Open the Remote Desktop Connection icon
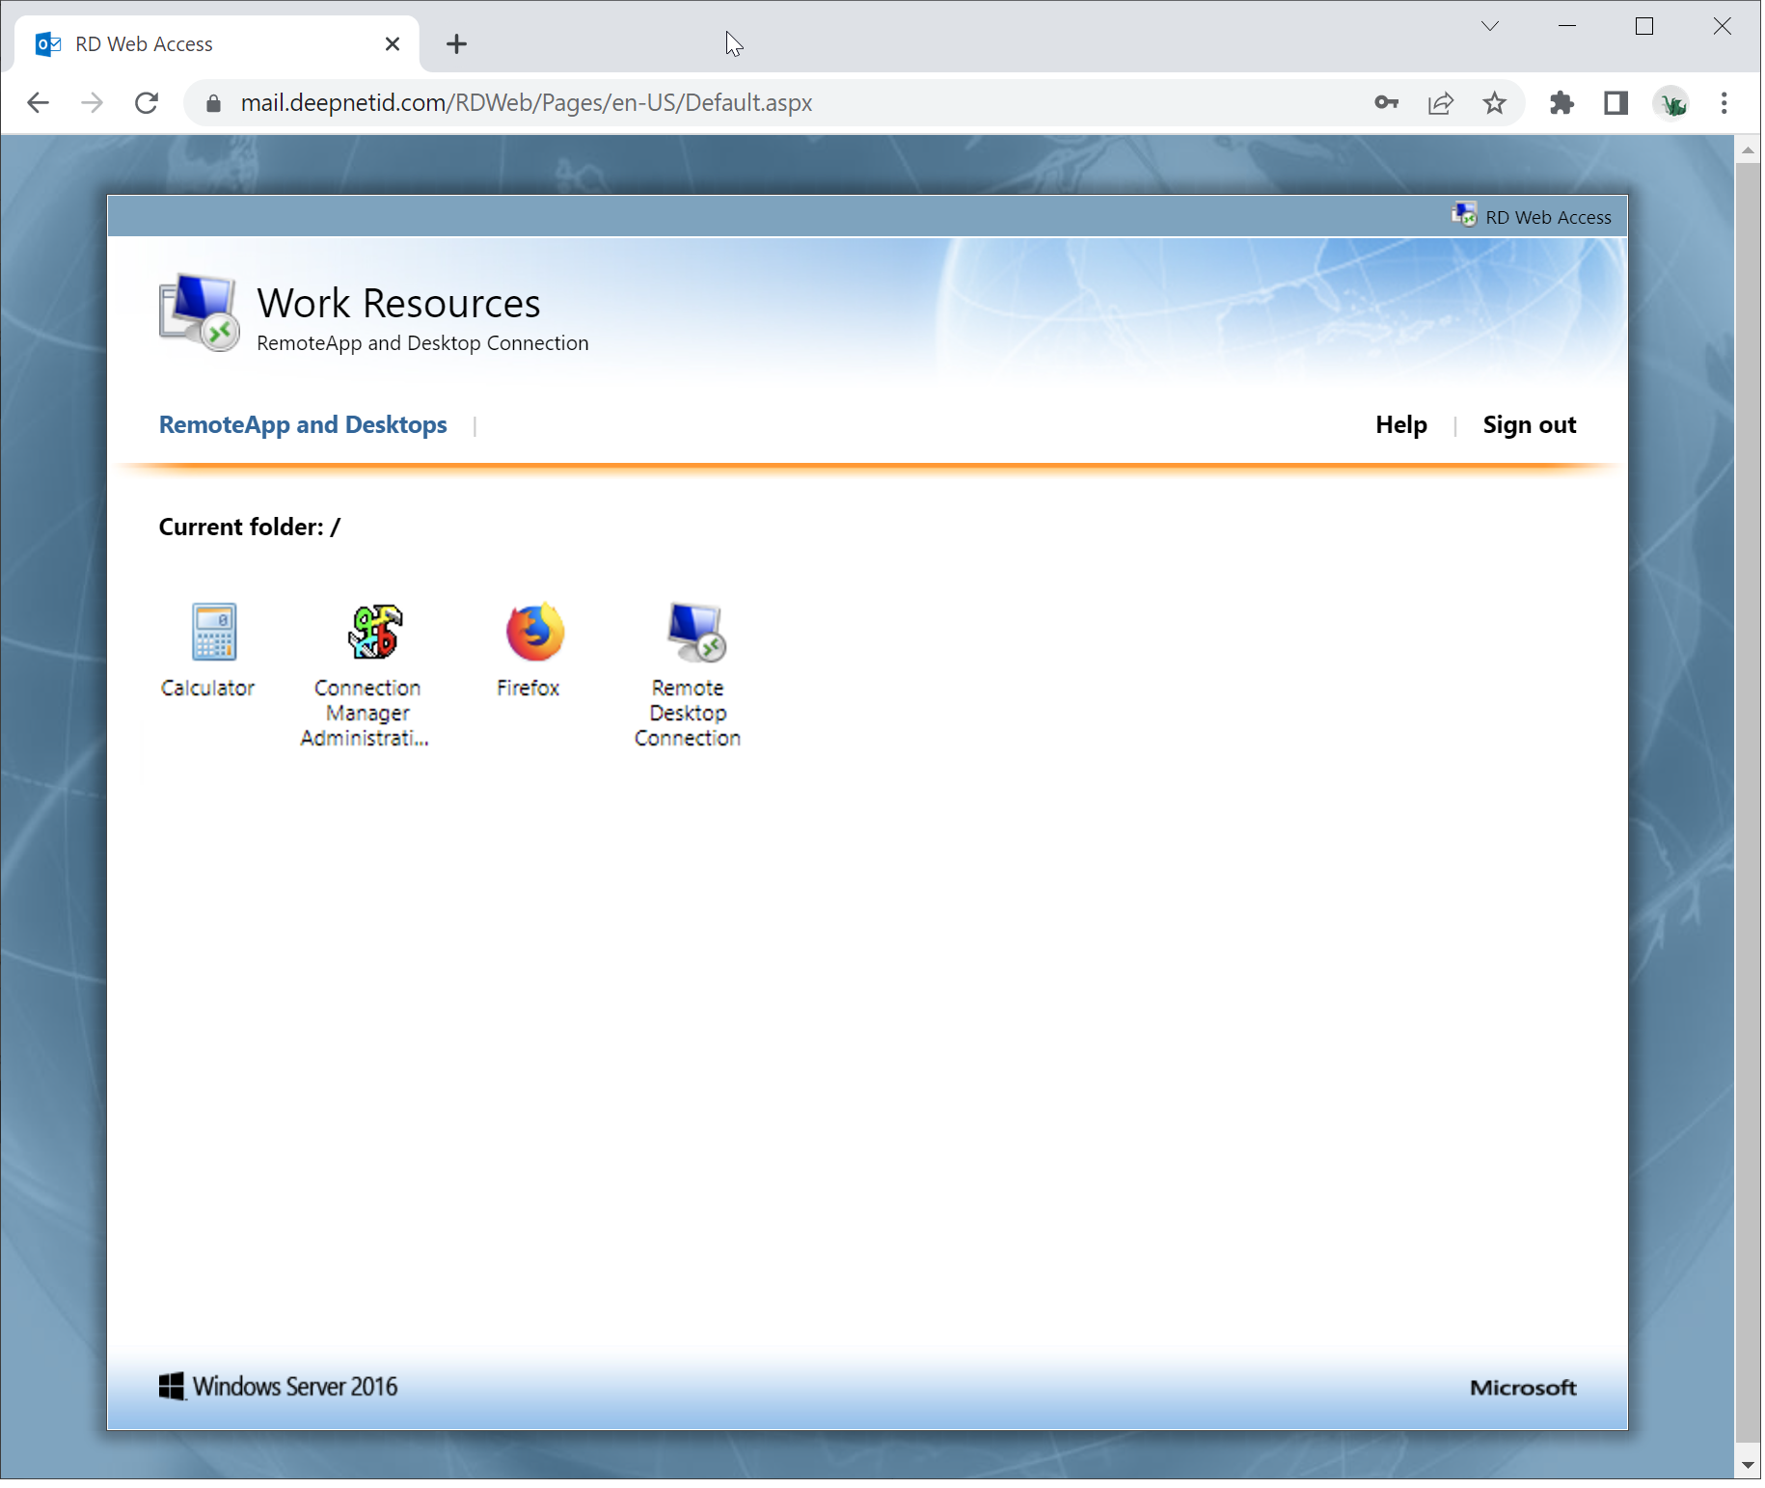 pos(695,633)
